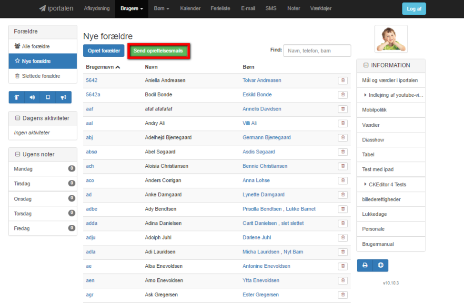
Task: Sort by Brugernavn column header
Action: (103, 67)
